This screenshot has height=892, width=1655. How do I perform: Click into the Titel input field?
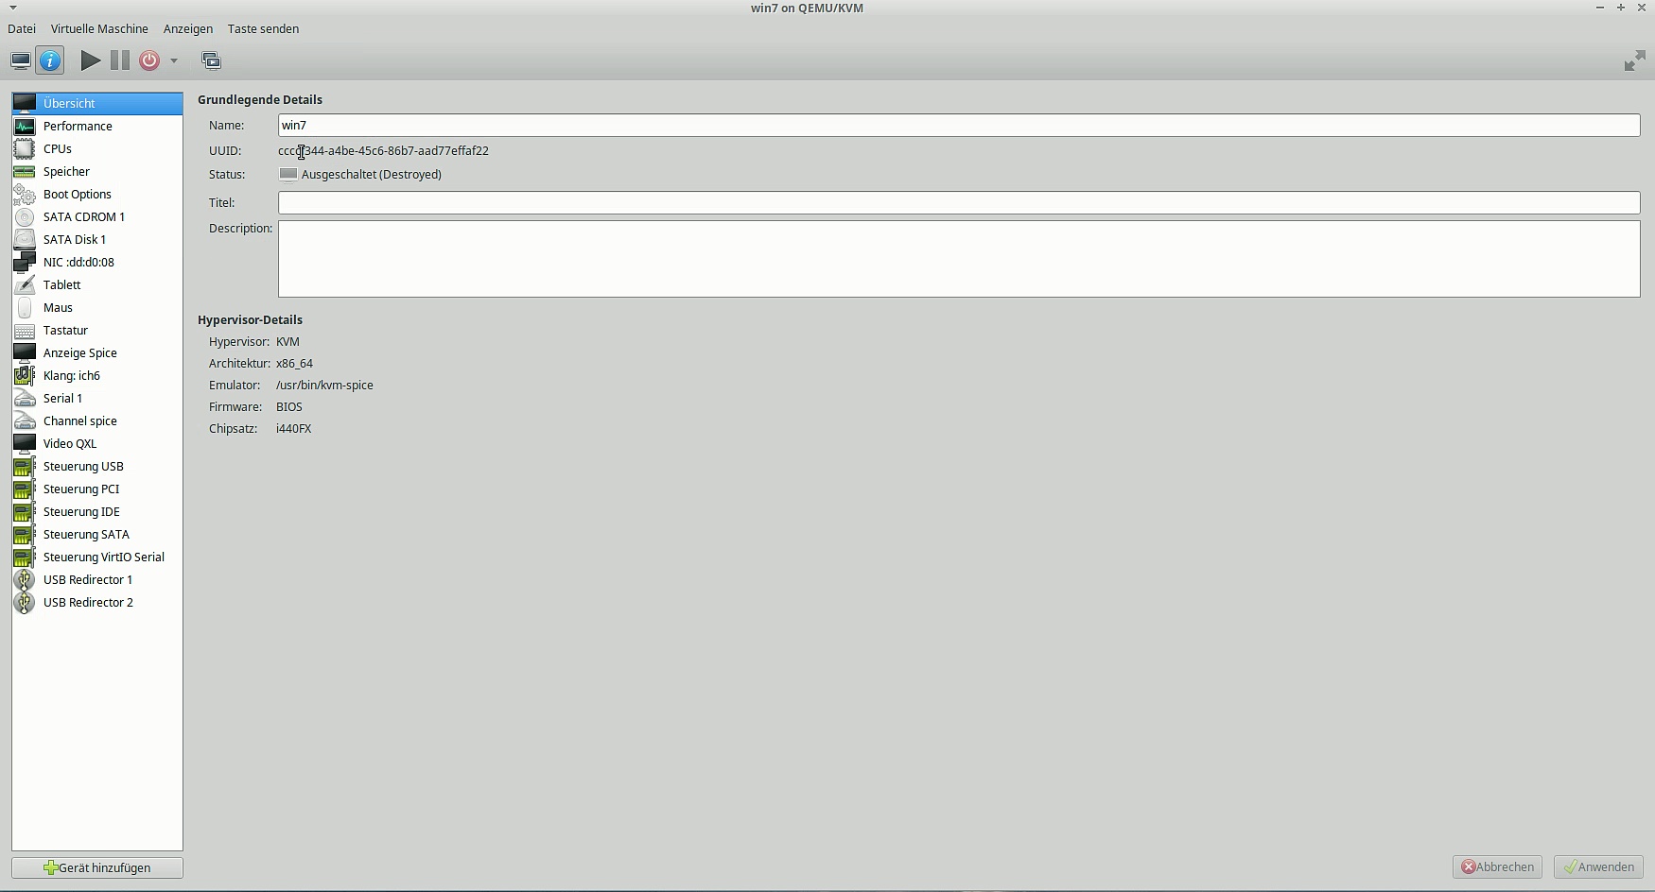click(x=958, y=203)
